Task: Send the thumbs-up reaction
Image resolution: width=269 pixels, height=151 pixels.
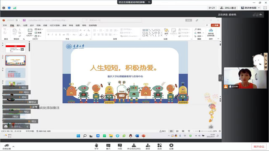Action: point(211,127)
